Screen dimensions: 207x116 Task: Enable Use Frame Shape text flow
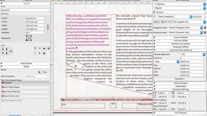(x=25, y=87)
